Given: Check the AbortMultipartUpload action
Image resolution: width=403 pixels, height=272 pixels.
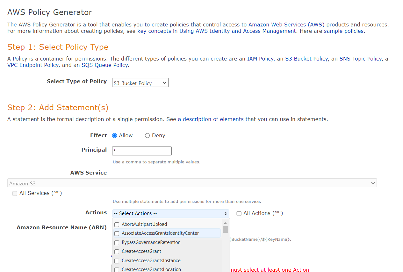Looking at the screenshot, I should pos(117,225).
